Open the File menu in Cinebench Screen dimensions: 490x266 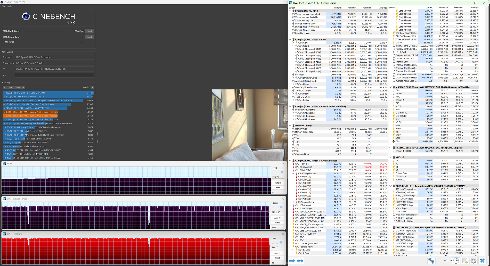(x=3, y=6)
